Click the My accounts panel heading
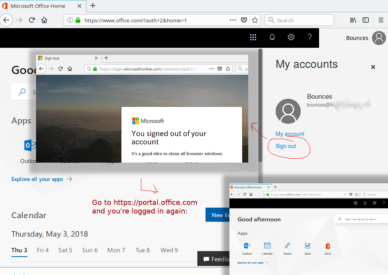This screenshot has height=275, width=388. click(x=307, y=64)
